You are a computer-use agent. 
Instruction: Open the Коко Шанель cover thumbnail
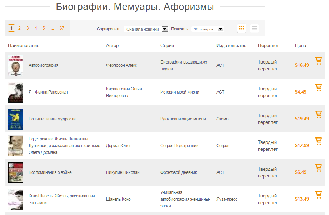tap(16, 200)
